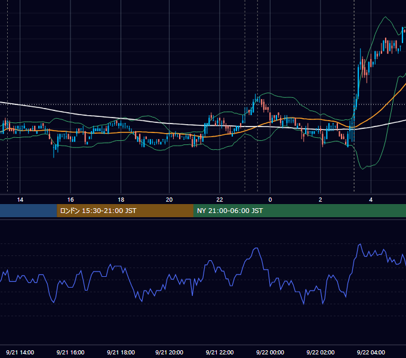The width and height of the screenshot is (406, 358).
Task: Click the 22 hour label on time axis
Action: click(220, 200)
